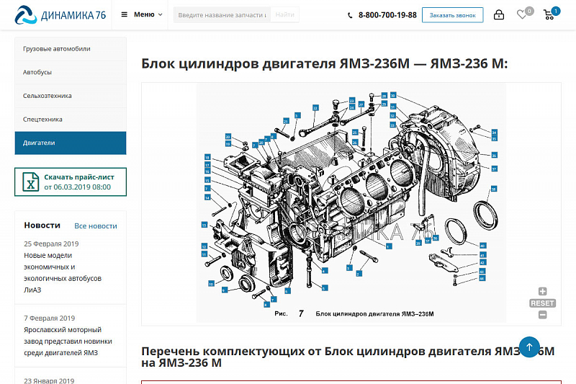The height and width of the screenshot is (384, 576).
Task: Select part marker 21 on the diagram
Action: pos(286,121)
